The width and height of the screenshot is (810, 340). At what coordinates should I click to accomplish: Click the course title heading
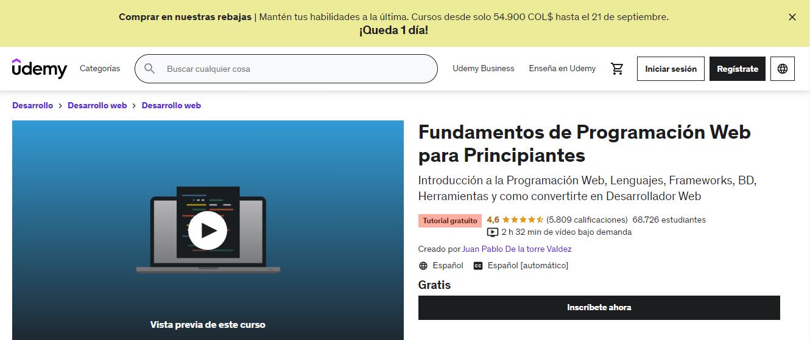[585, 144]
